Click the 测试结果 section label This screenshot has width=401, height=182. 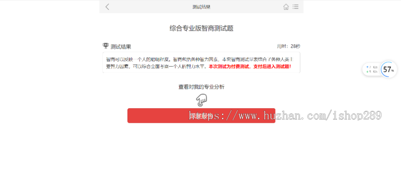click(121, 47)
